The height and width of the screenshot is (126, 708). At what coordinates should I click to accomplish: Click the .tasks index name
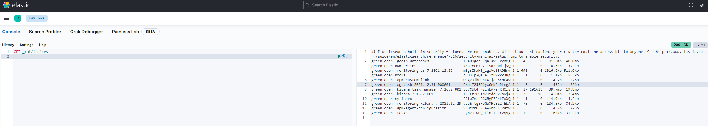pos(401,113)
